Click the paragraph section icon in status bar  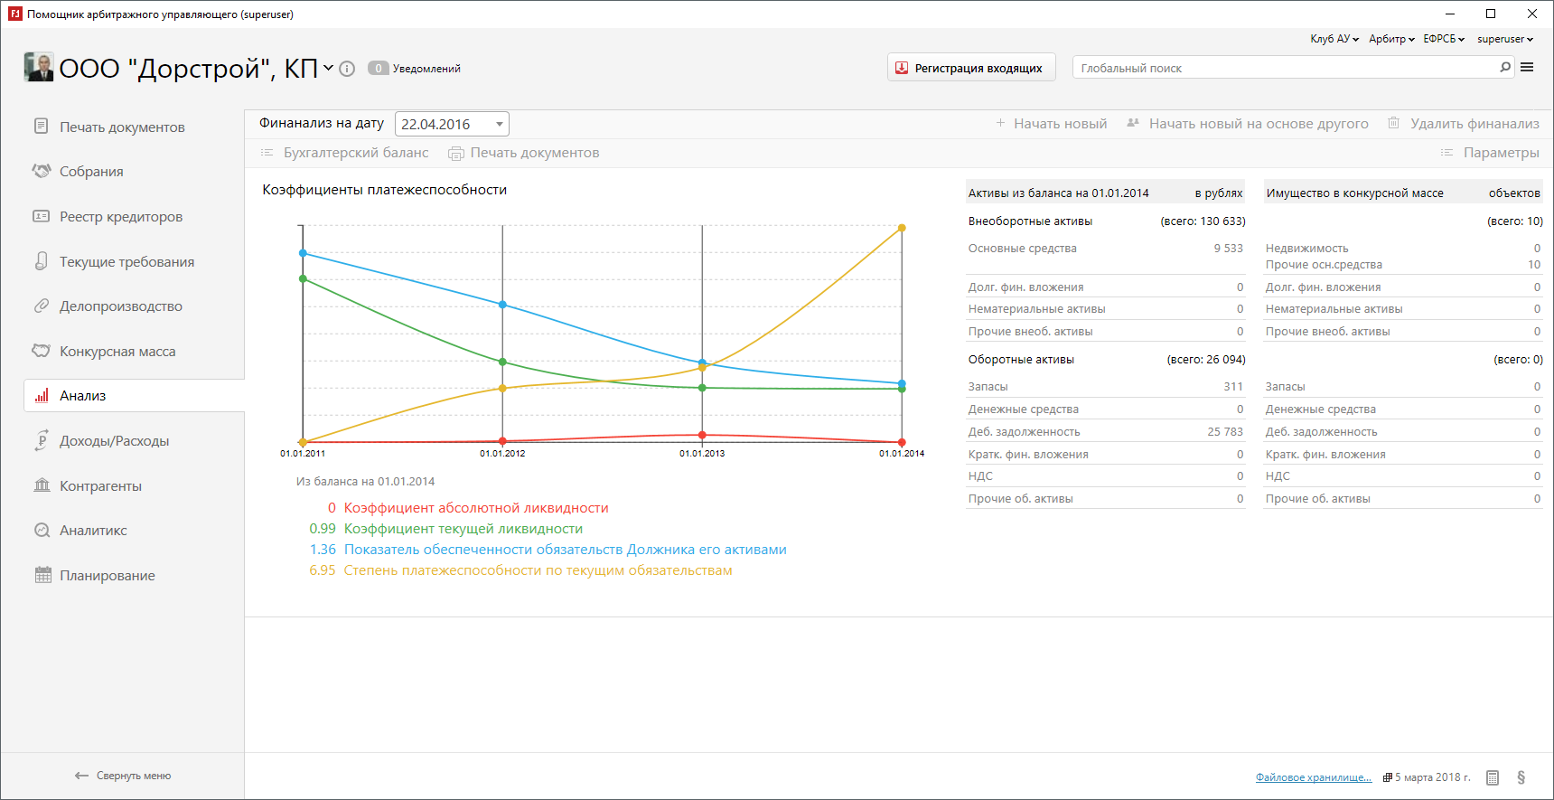pyautogui.click(x=1521, y=777)
